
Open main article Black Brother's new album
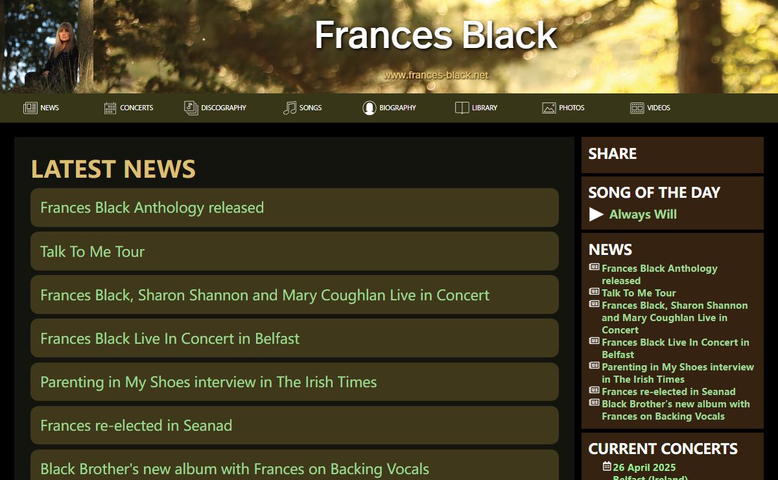pyautogui.click(x=294, y=466)
